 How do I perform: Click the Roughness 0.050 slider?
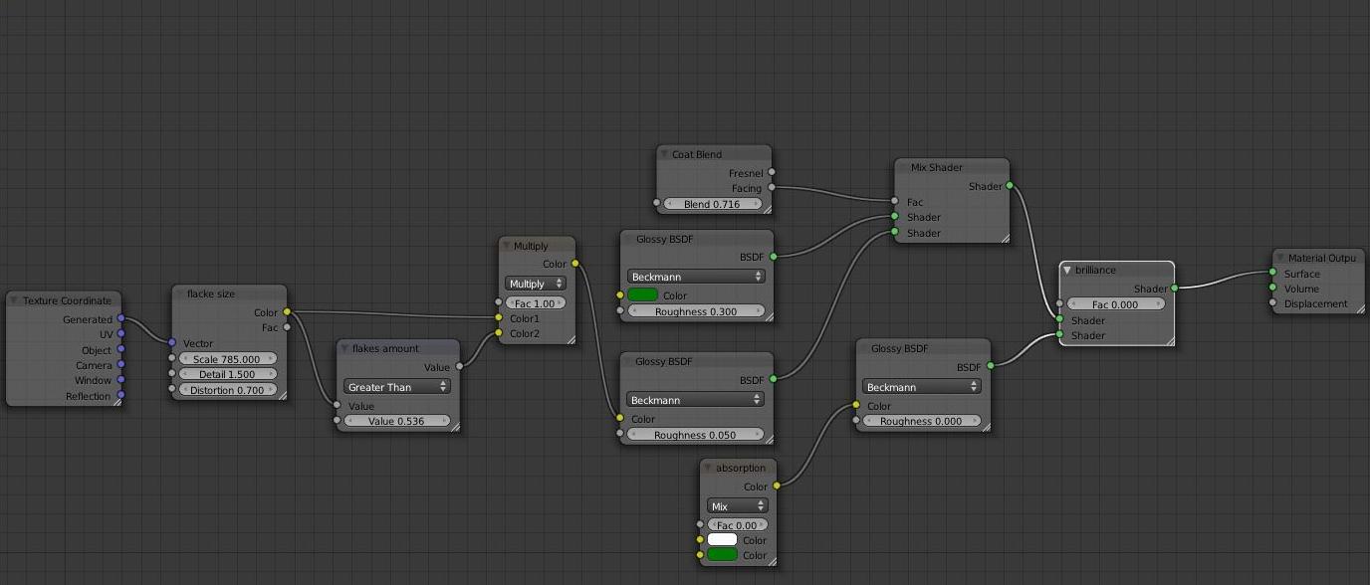point(696,435)
